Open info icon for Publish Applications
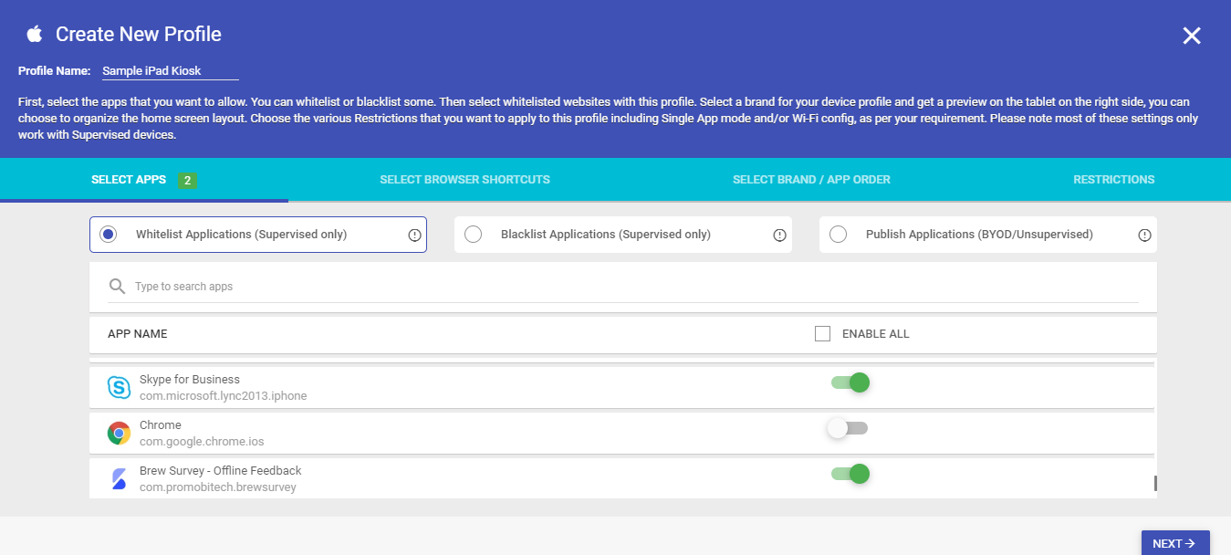The image size is (1231, 555). 1144,235
